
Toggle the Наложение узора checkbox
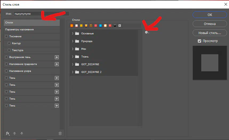click(6, 71)
